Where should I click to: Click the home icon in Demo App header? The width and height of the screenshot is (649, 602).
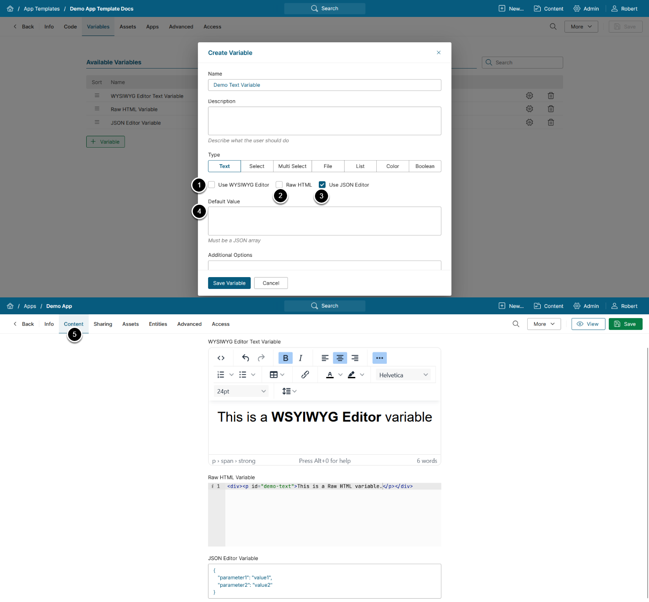[x=10, y=306]
